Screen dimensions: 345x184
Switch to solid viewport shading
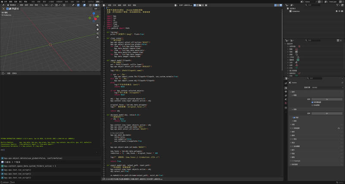click(96, 5)
